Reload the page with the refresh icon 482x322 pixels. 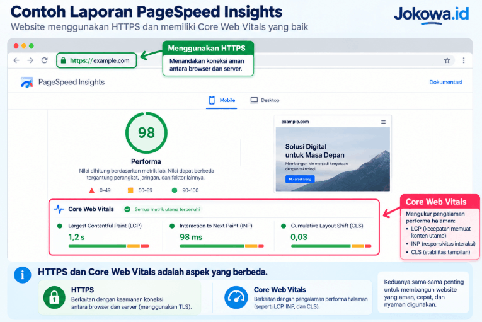click(x=45, y=60)
